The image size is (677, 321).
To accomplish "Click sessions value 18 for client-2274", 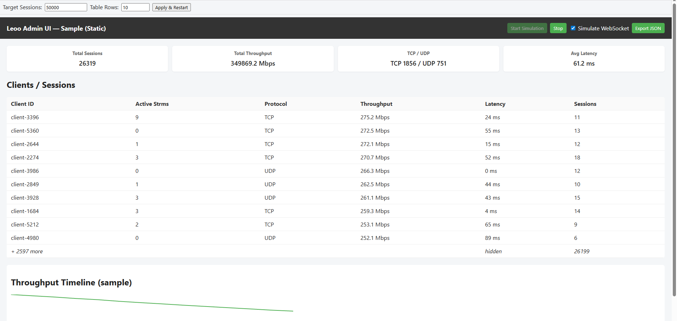I will (x=577, y=157).
